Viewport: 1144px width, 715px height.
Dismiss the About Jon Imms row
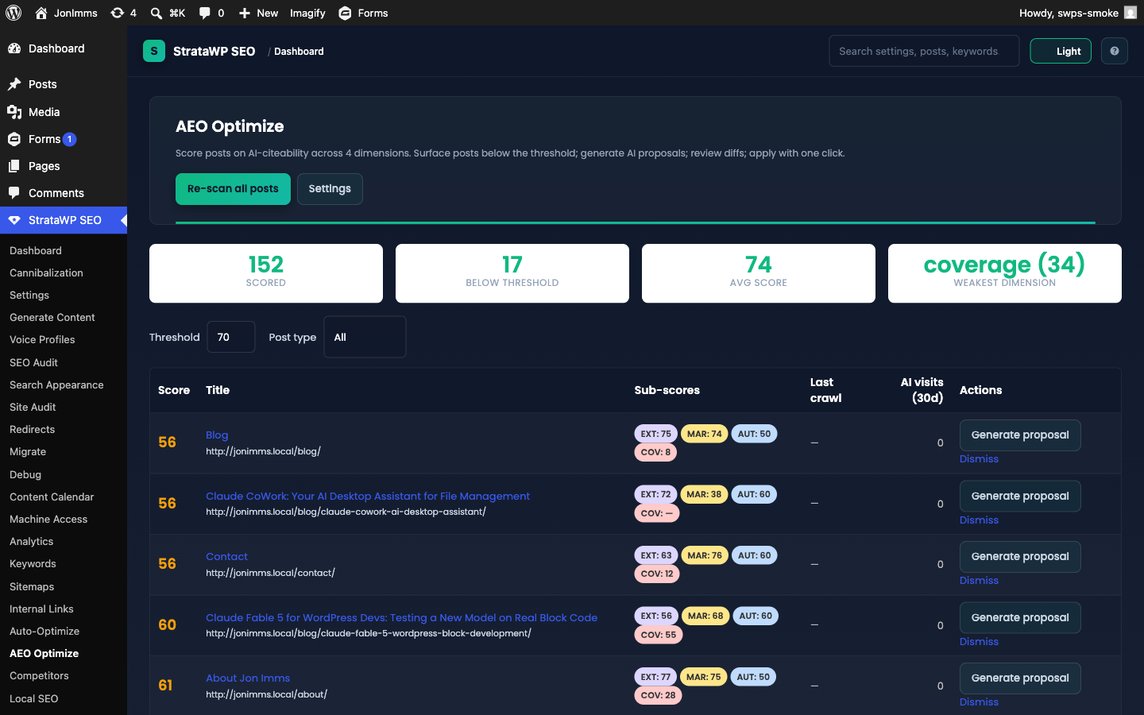979,702
